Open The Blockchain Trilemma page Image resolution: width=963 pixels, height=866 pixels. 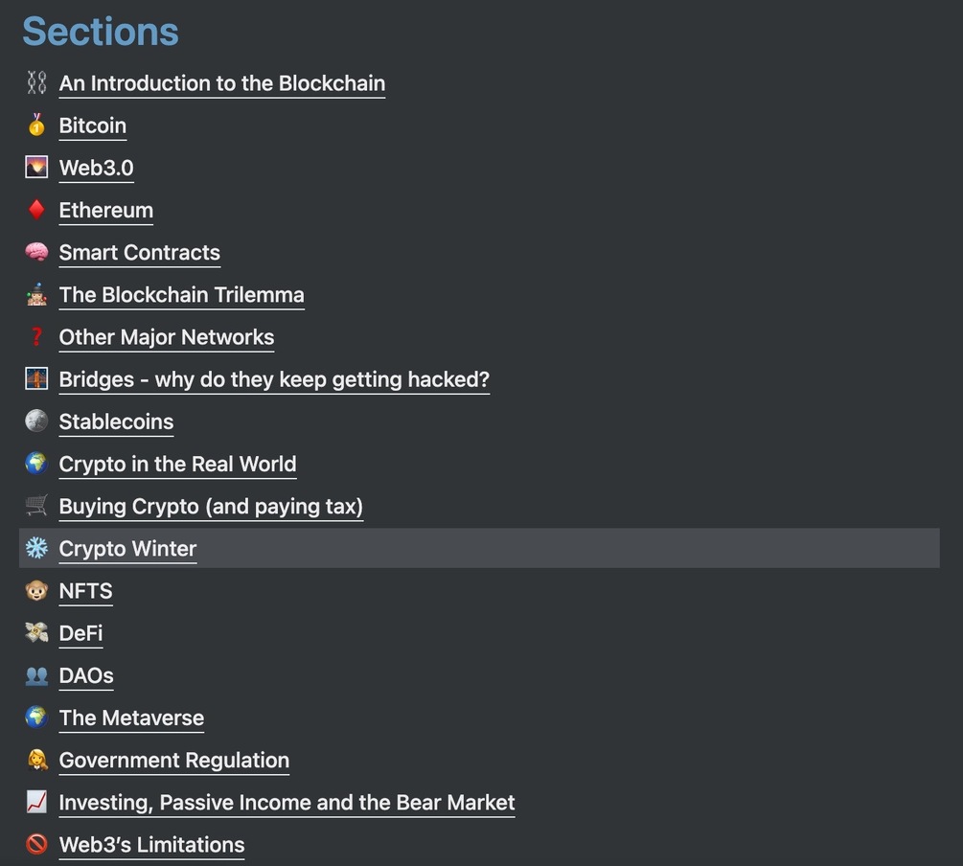(x=181, y=295)
